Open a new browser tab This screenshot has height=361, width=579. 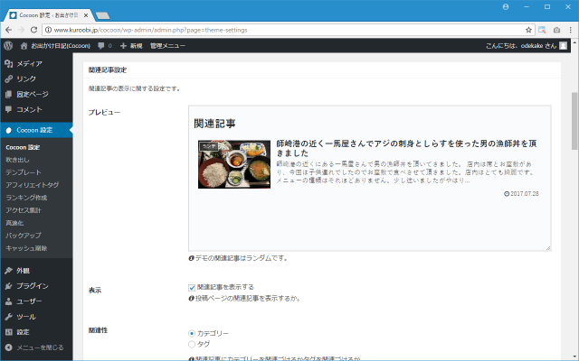pos(102,15)
